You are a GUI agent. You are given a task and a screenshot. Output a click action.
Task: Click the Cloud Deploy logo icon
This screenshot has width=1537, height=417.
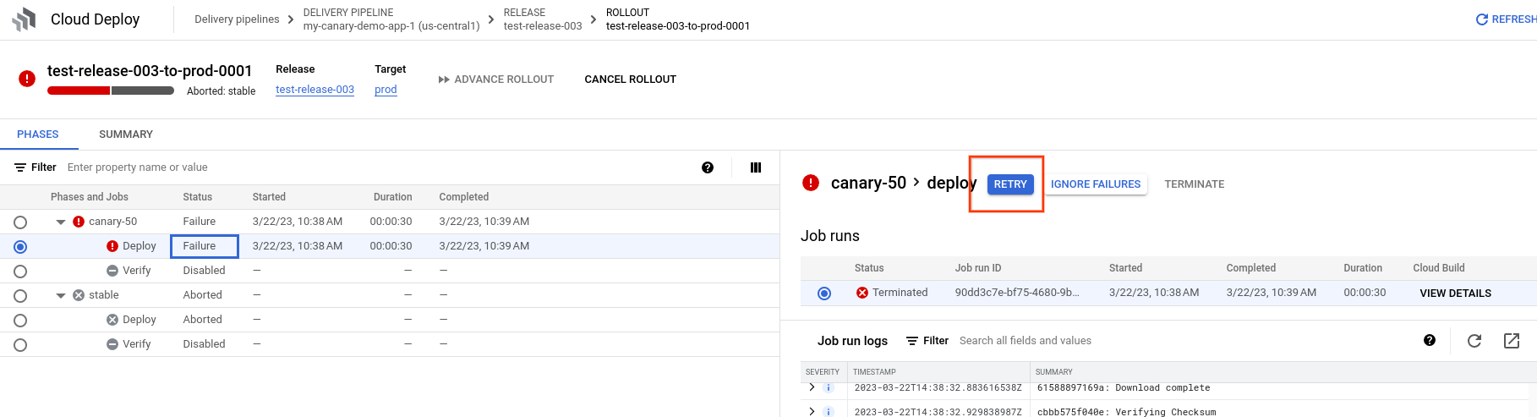point(25,19)
